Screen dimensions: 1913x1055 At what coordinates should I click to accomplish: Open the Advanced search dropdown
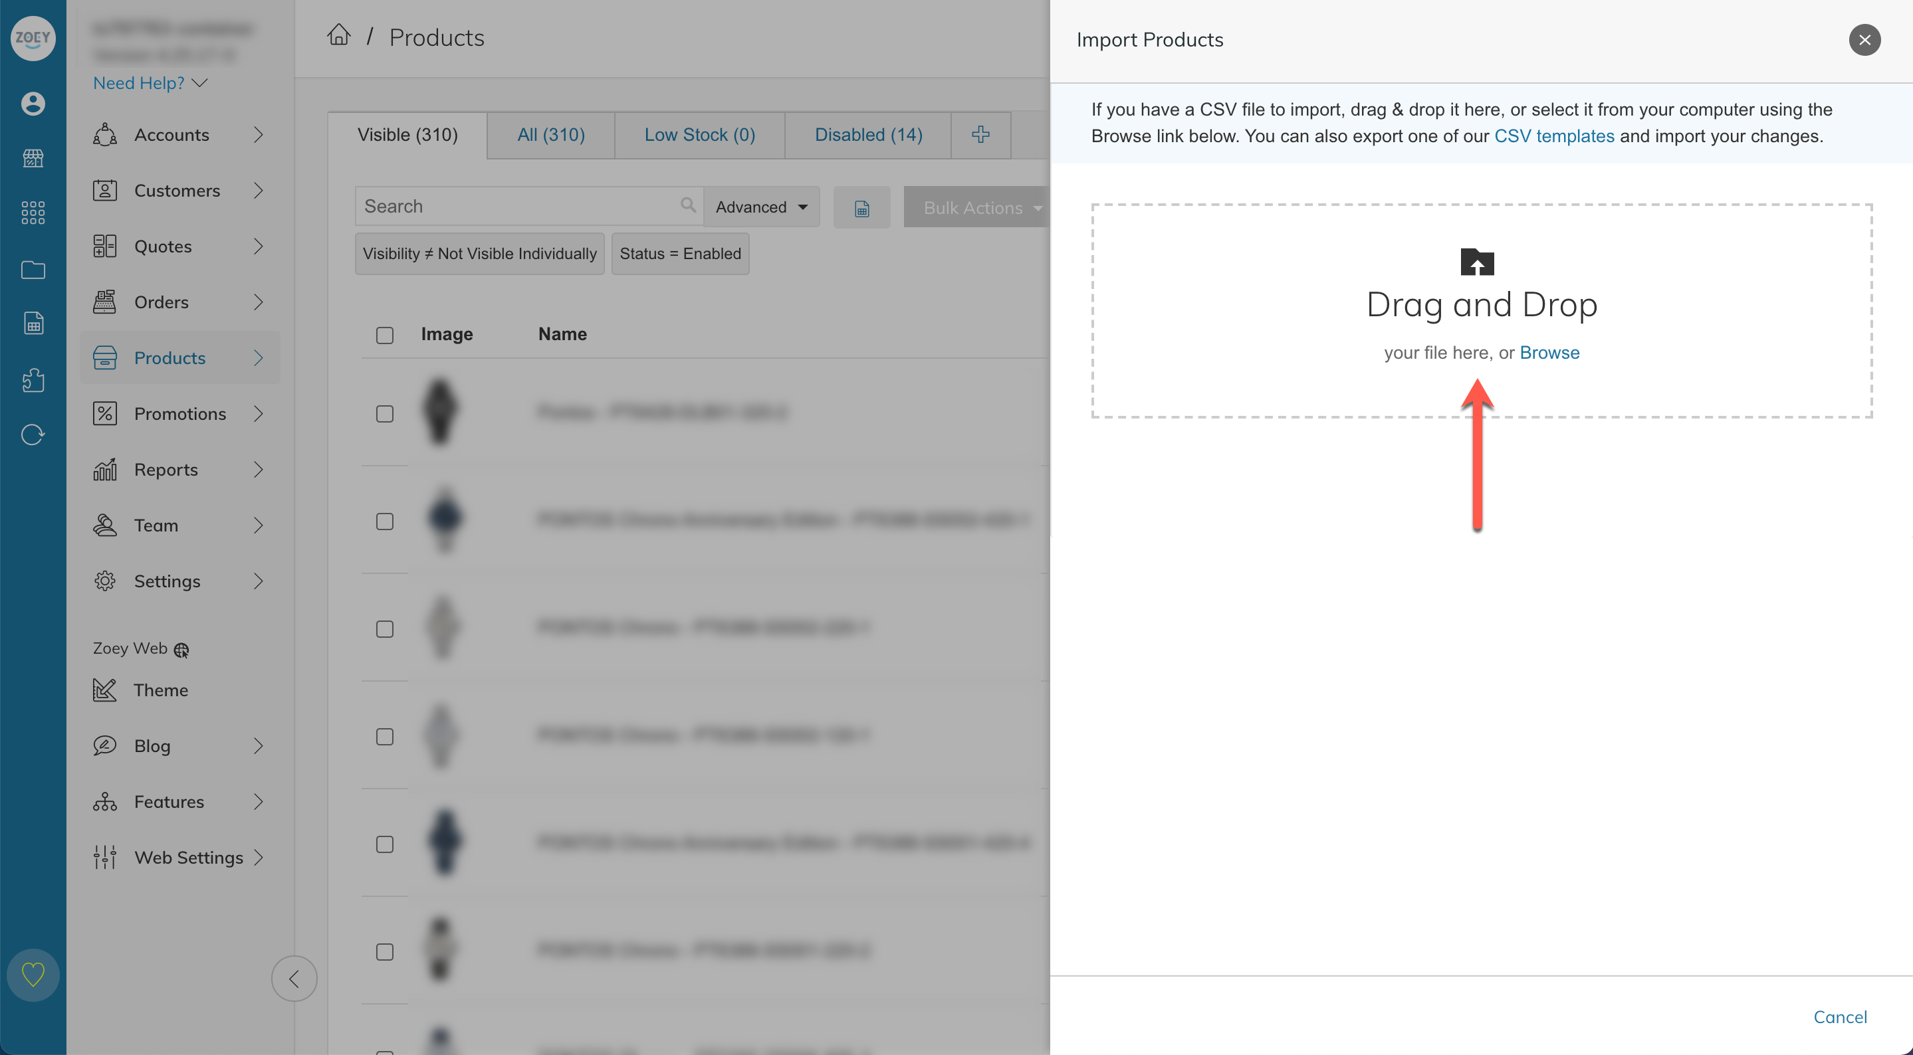pyautogui.click(x=761, y=207)
